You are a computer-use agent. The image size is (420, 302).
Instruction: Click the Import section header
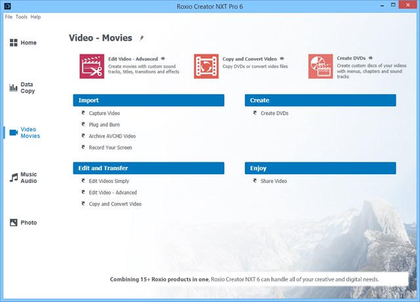pos(149,100)
